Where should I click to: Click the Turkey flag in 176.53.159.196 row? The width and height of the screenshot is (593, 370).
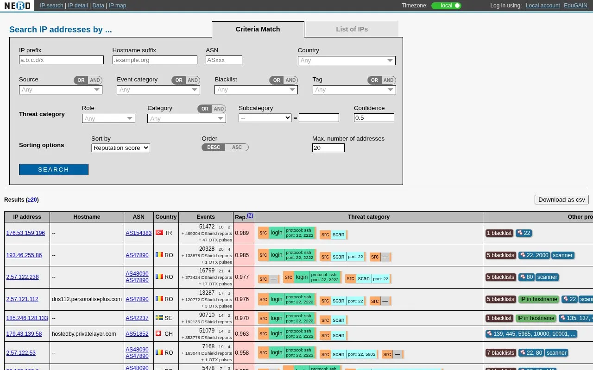pos(159,233)
